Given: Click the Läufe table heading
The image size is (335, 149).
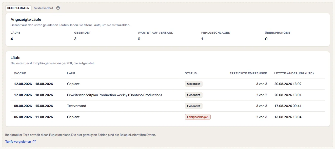Looking at the screenshot, I should [x=15, y=58].
